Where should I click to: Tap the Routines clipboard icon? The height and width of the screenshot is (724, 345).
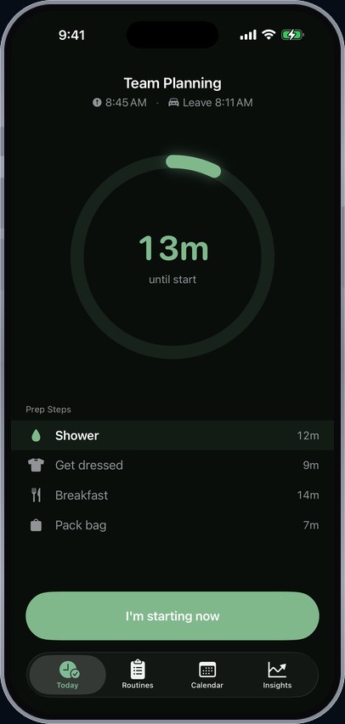click(x=138, y=669)
